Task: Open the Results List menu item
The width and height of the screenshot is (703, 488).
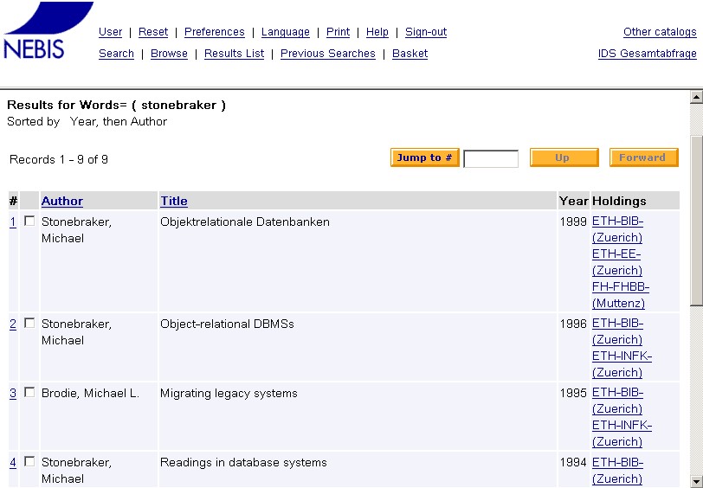Action: pos(235,54)
